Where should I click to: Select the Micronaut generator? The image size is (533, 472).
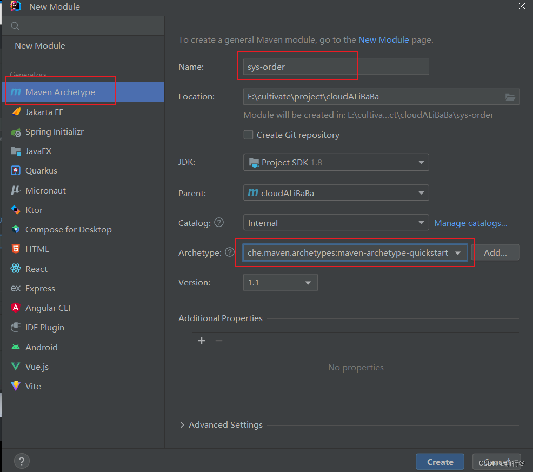click(83, 190)
